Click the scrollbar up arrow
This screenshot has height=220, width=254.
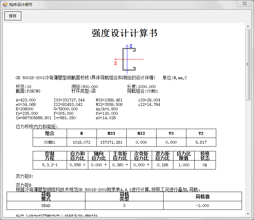(x=248, y=26)
